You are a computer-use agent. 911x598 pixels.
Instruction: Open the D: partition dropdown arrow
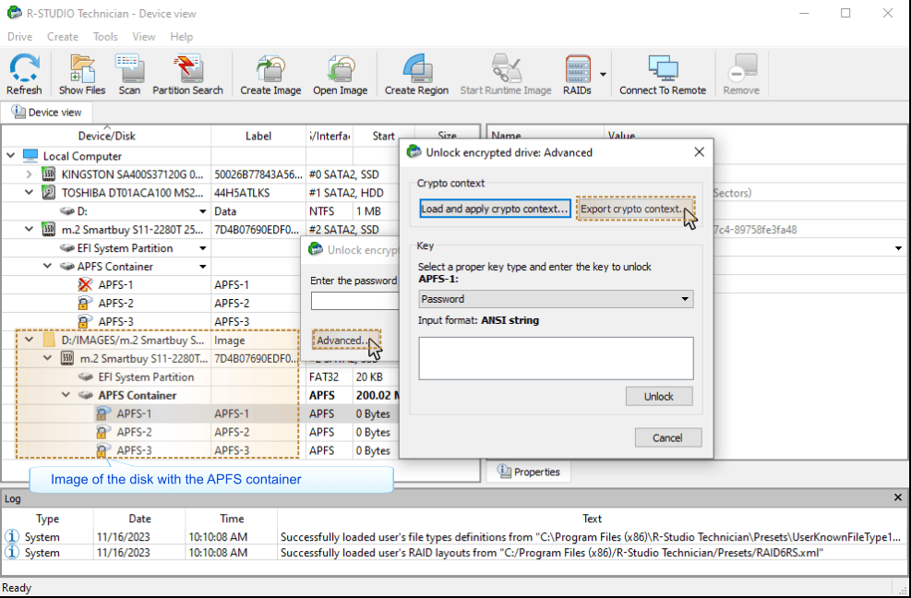pyautogui.click(x=203, y=211)
